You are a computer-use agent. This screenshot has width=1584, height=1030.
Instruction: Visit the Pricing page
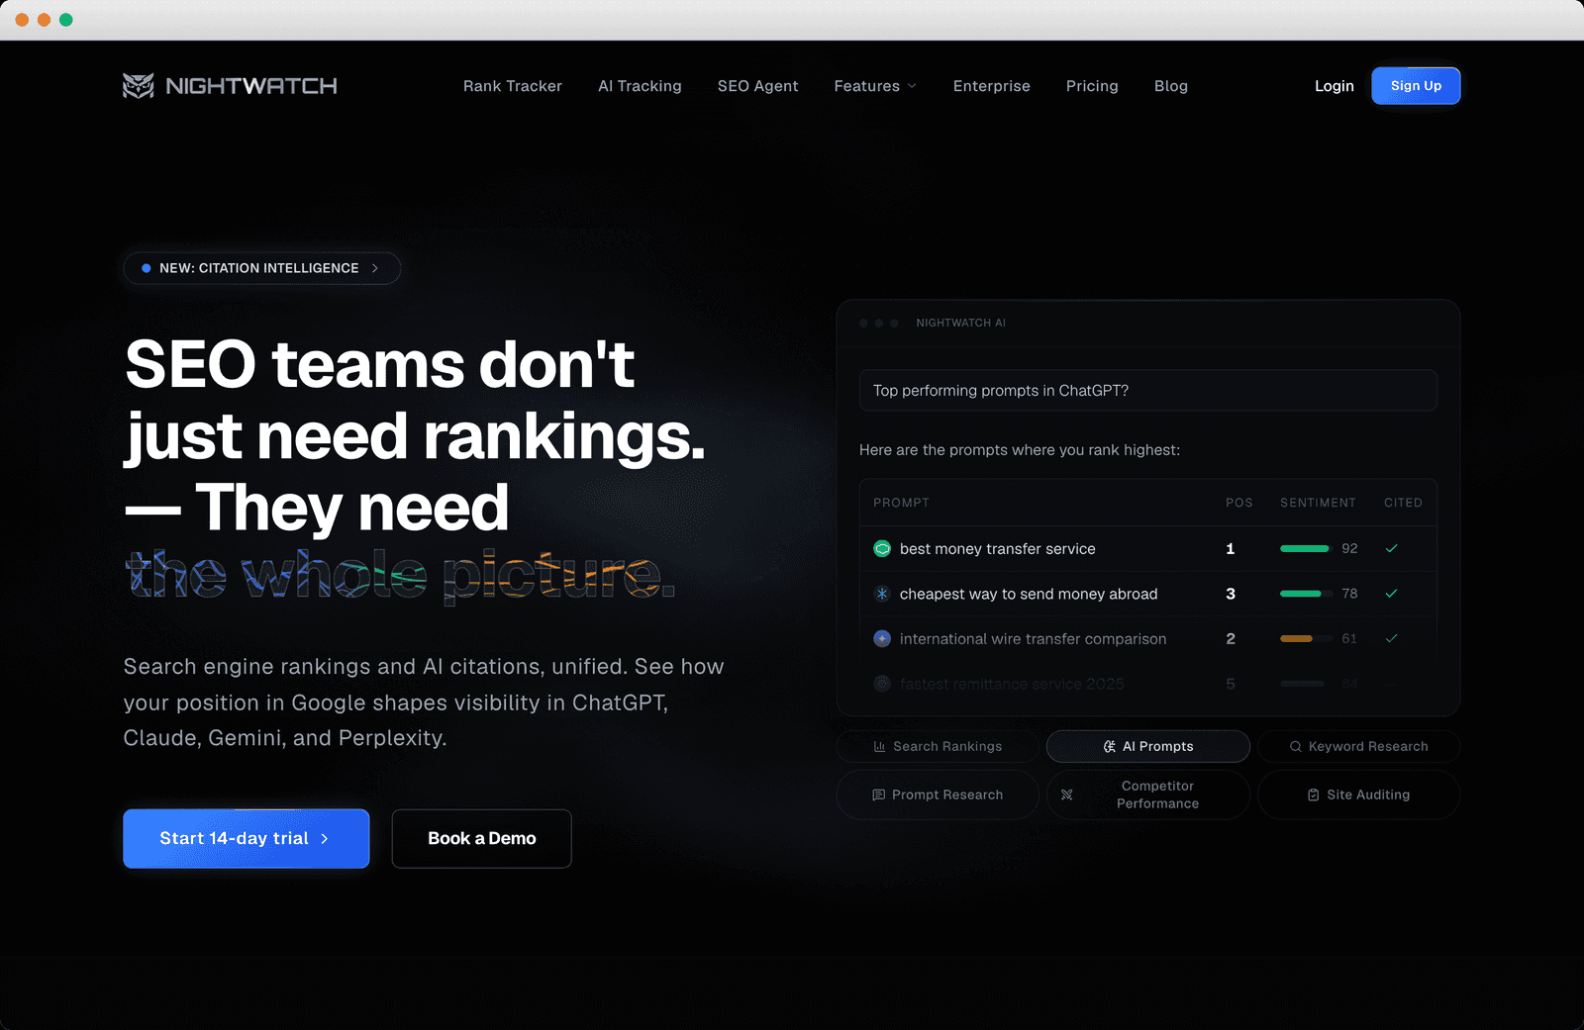click(x=1092, y=86)
